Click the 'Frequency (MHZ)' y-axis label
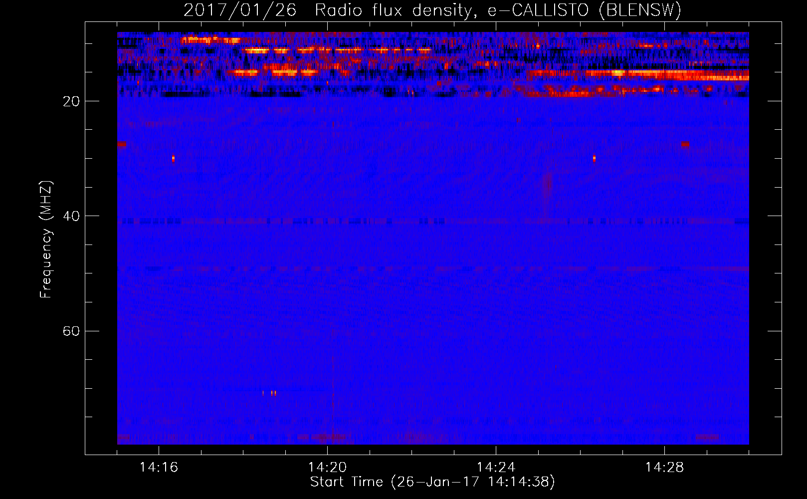This screenshot has width=807, height=499. pos(46,240)
